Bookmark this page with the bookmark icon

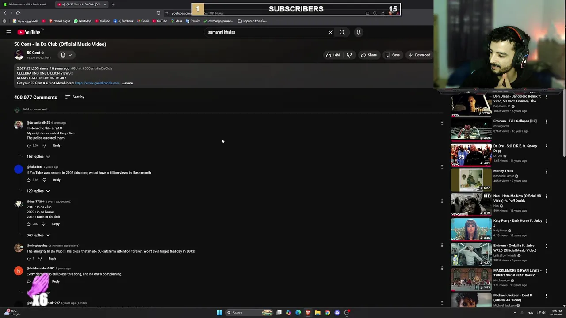point(158,13)
